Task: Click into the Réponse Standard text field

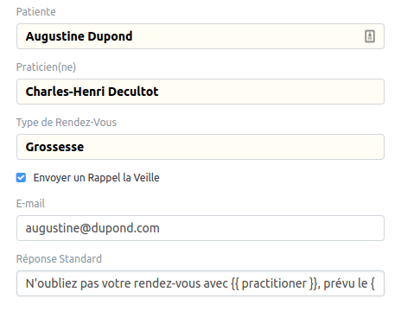Action: pos(200,283)
